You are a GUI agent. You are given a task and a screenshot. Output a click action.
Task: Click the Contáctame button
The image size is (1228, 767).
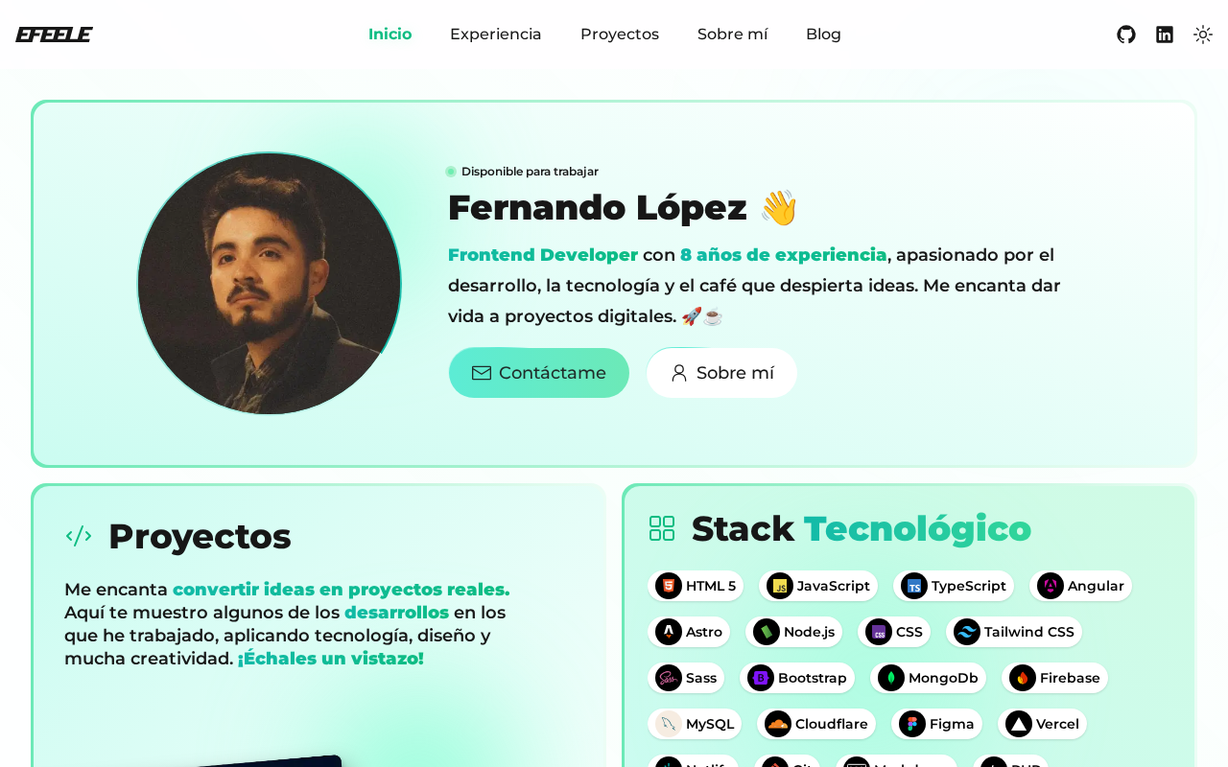coord(539,373)
